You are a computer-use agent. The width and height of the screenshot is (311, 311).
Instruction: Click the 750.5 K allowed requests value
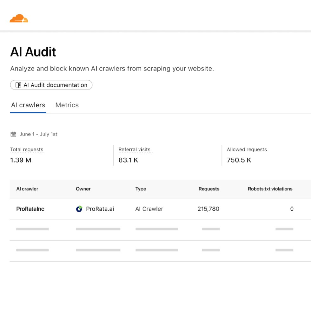pos(239,160)
